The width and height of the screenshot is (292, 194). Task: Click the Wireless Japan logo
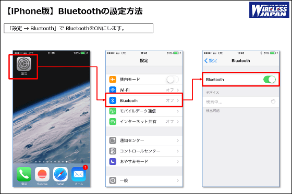269,10
